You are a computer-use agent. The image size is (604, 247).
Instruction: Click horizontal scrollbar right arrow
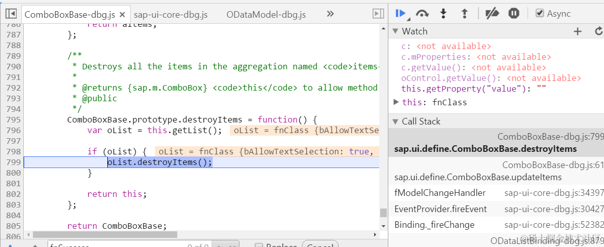pyautogui.click(x=376, y=234)
